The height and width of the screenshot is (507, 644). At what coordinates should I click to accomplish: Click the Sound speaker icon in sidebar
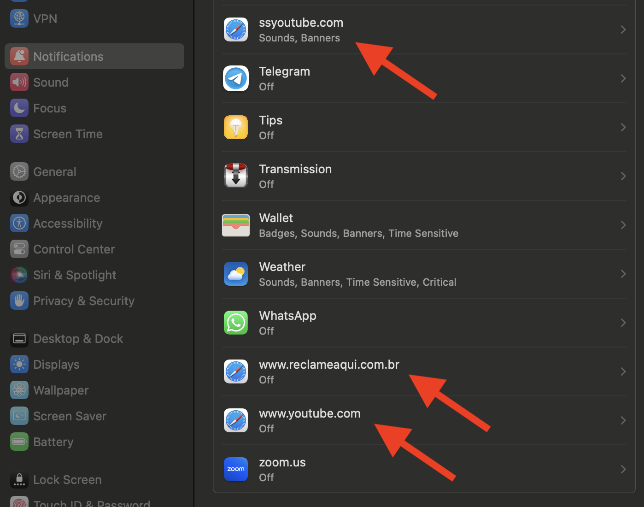(19, 82)
